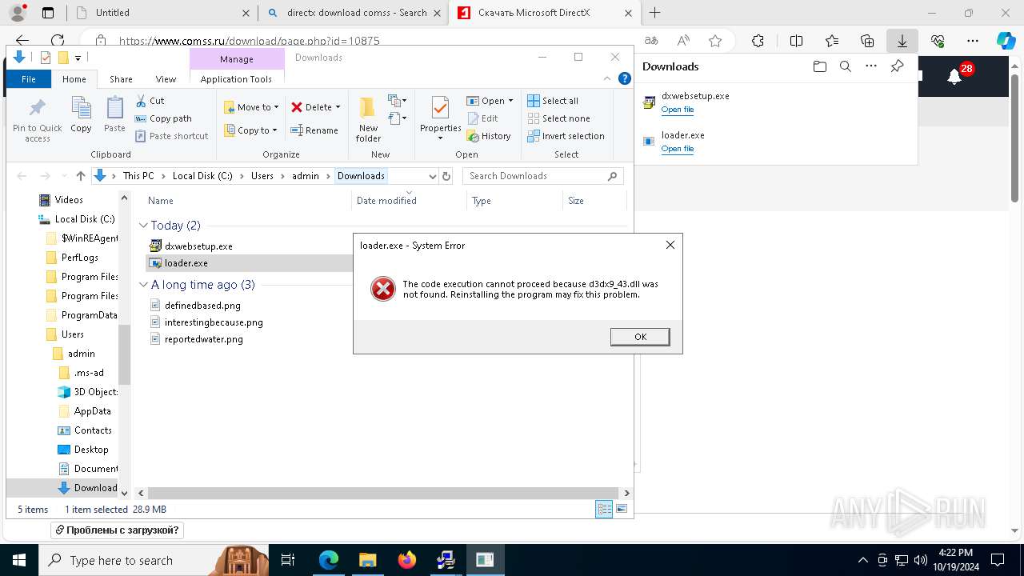Click OK in System Error dialog

click(640, 337)
